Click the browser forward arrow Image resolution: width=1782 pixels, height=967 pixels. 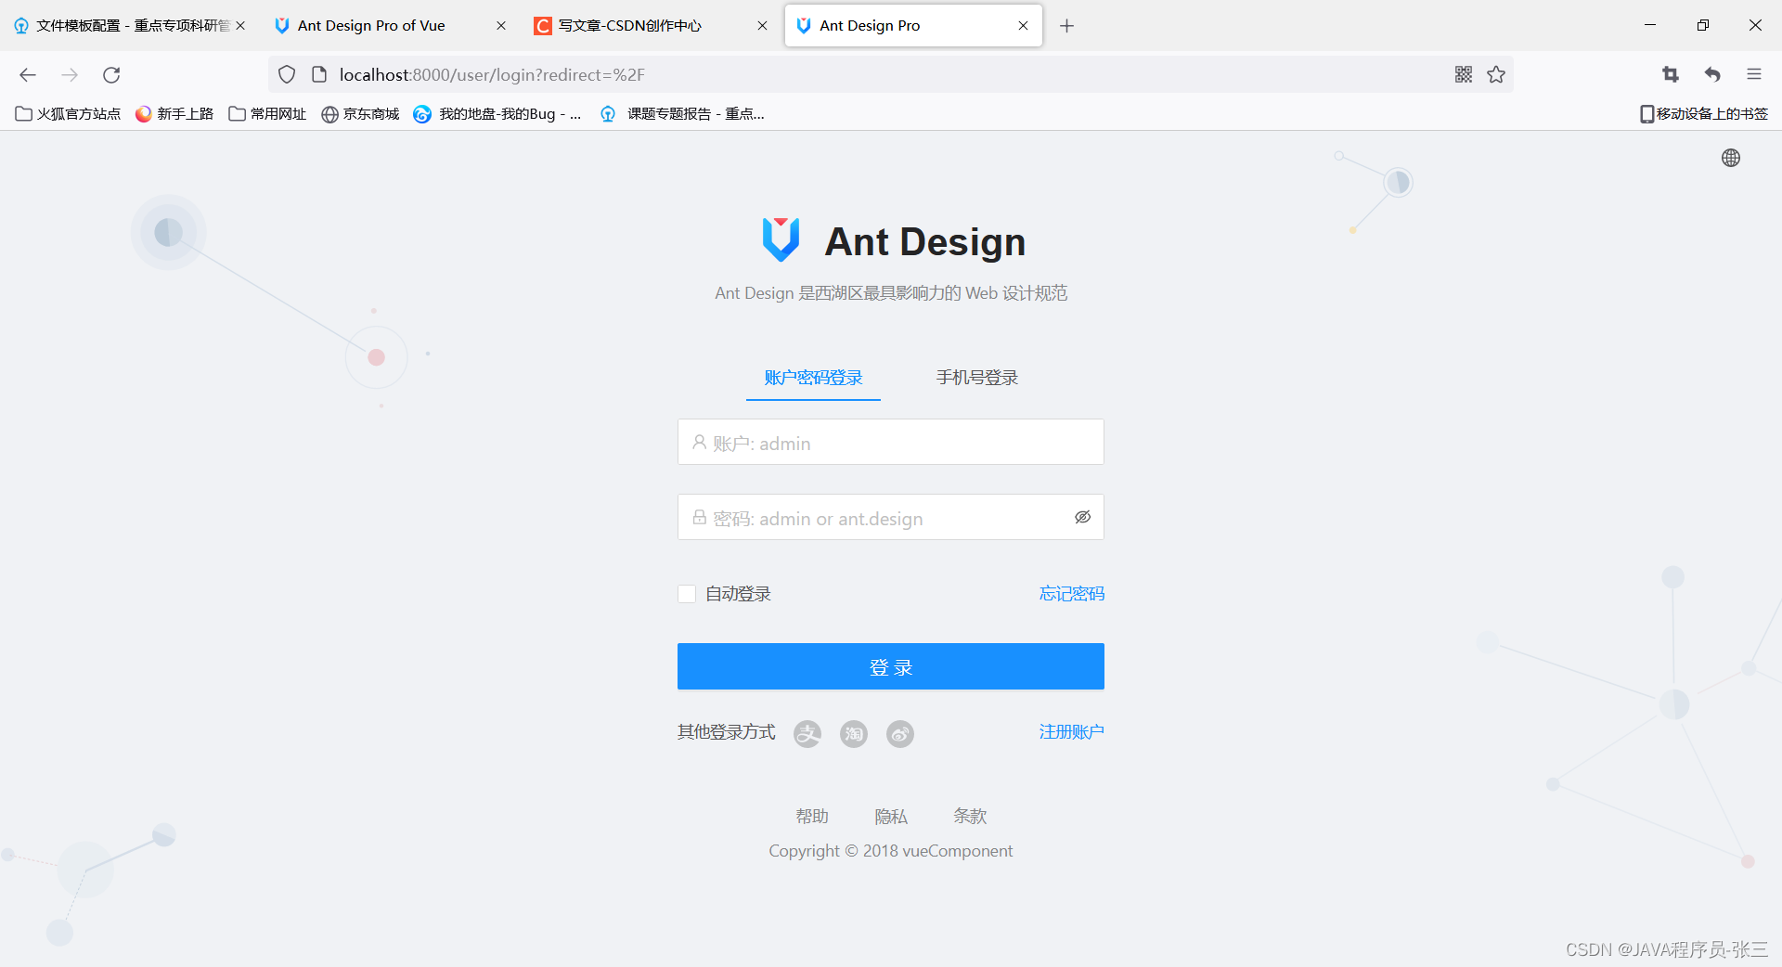click(70, 74)
